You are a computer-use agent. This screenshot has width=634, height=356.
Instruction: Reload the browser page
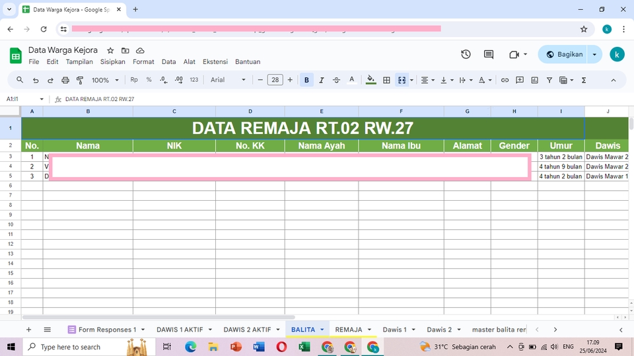(x=44, y=29)
